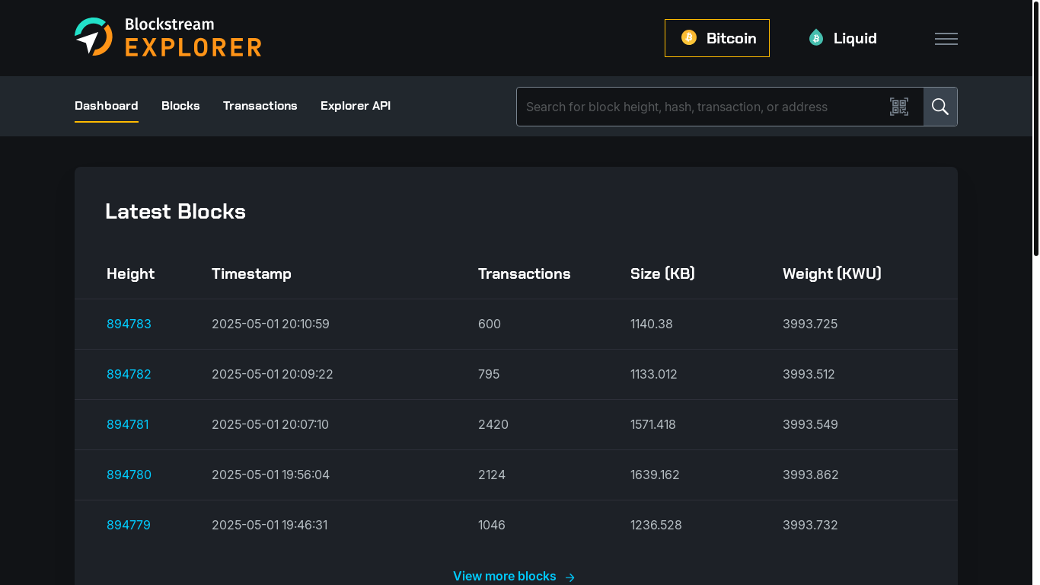1040x585 pixels.
Task: Click the page's vertical scrollbar
Action: 1036,128
